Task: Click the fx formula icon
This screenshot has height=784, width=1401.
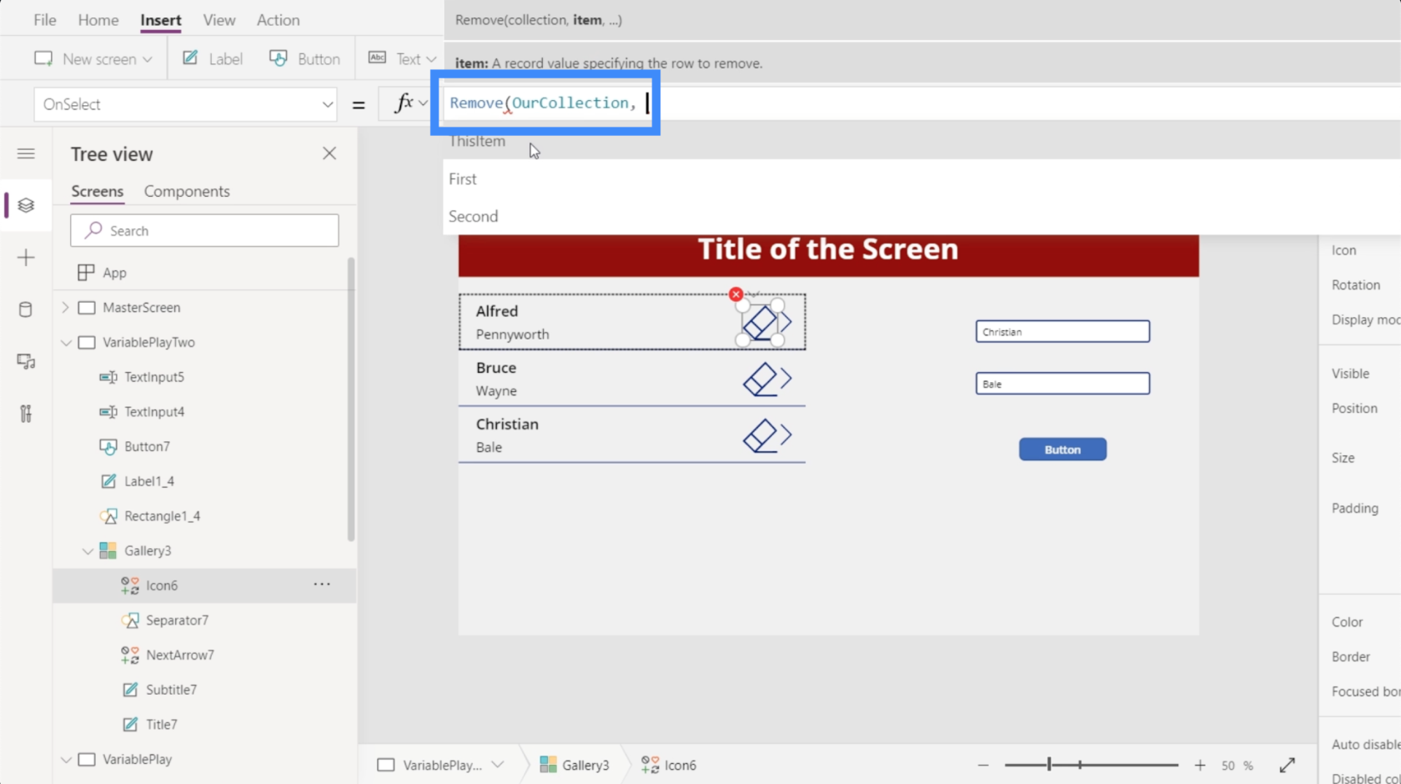Action: tap(404, 103)
